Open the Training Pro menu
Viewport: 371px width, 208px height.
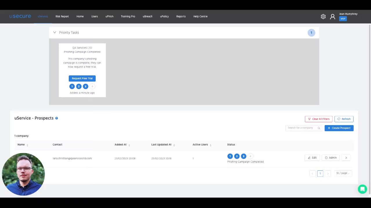(x=128, y=16)
